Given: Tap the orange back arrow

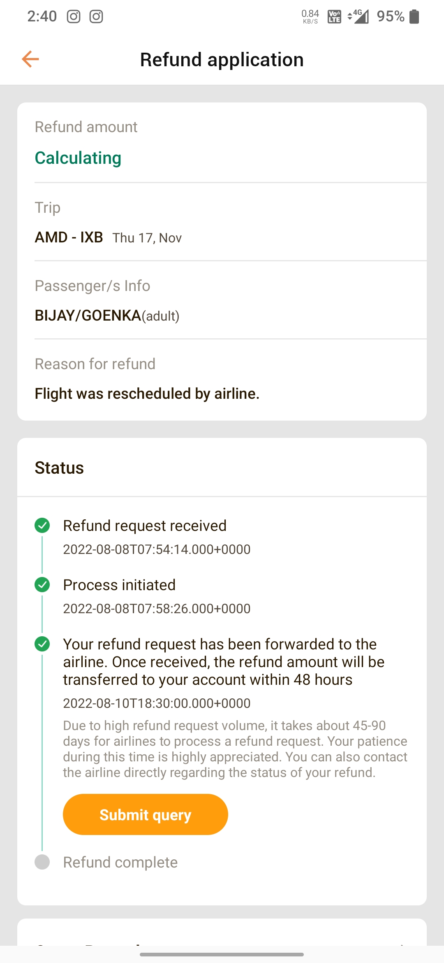Looking at the screenshot, I should (30, 59).
